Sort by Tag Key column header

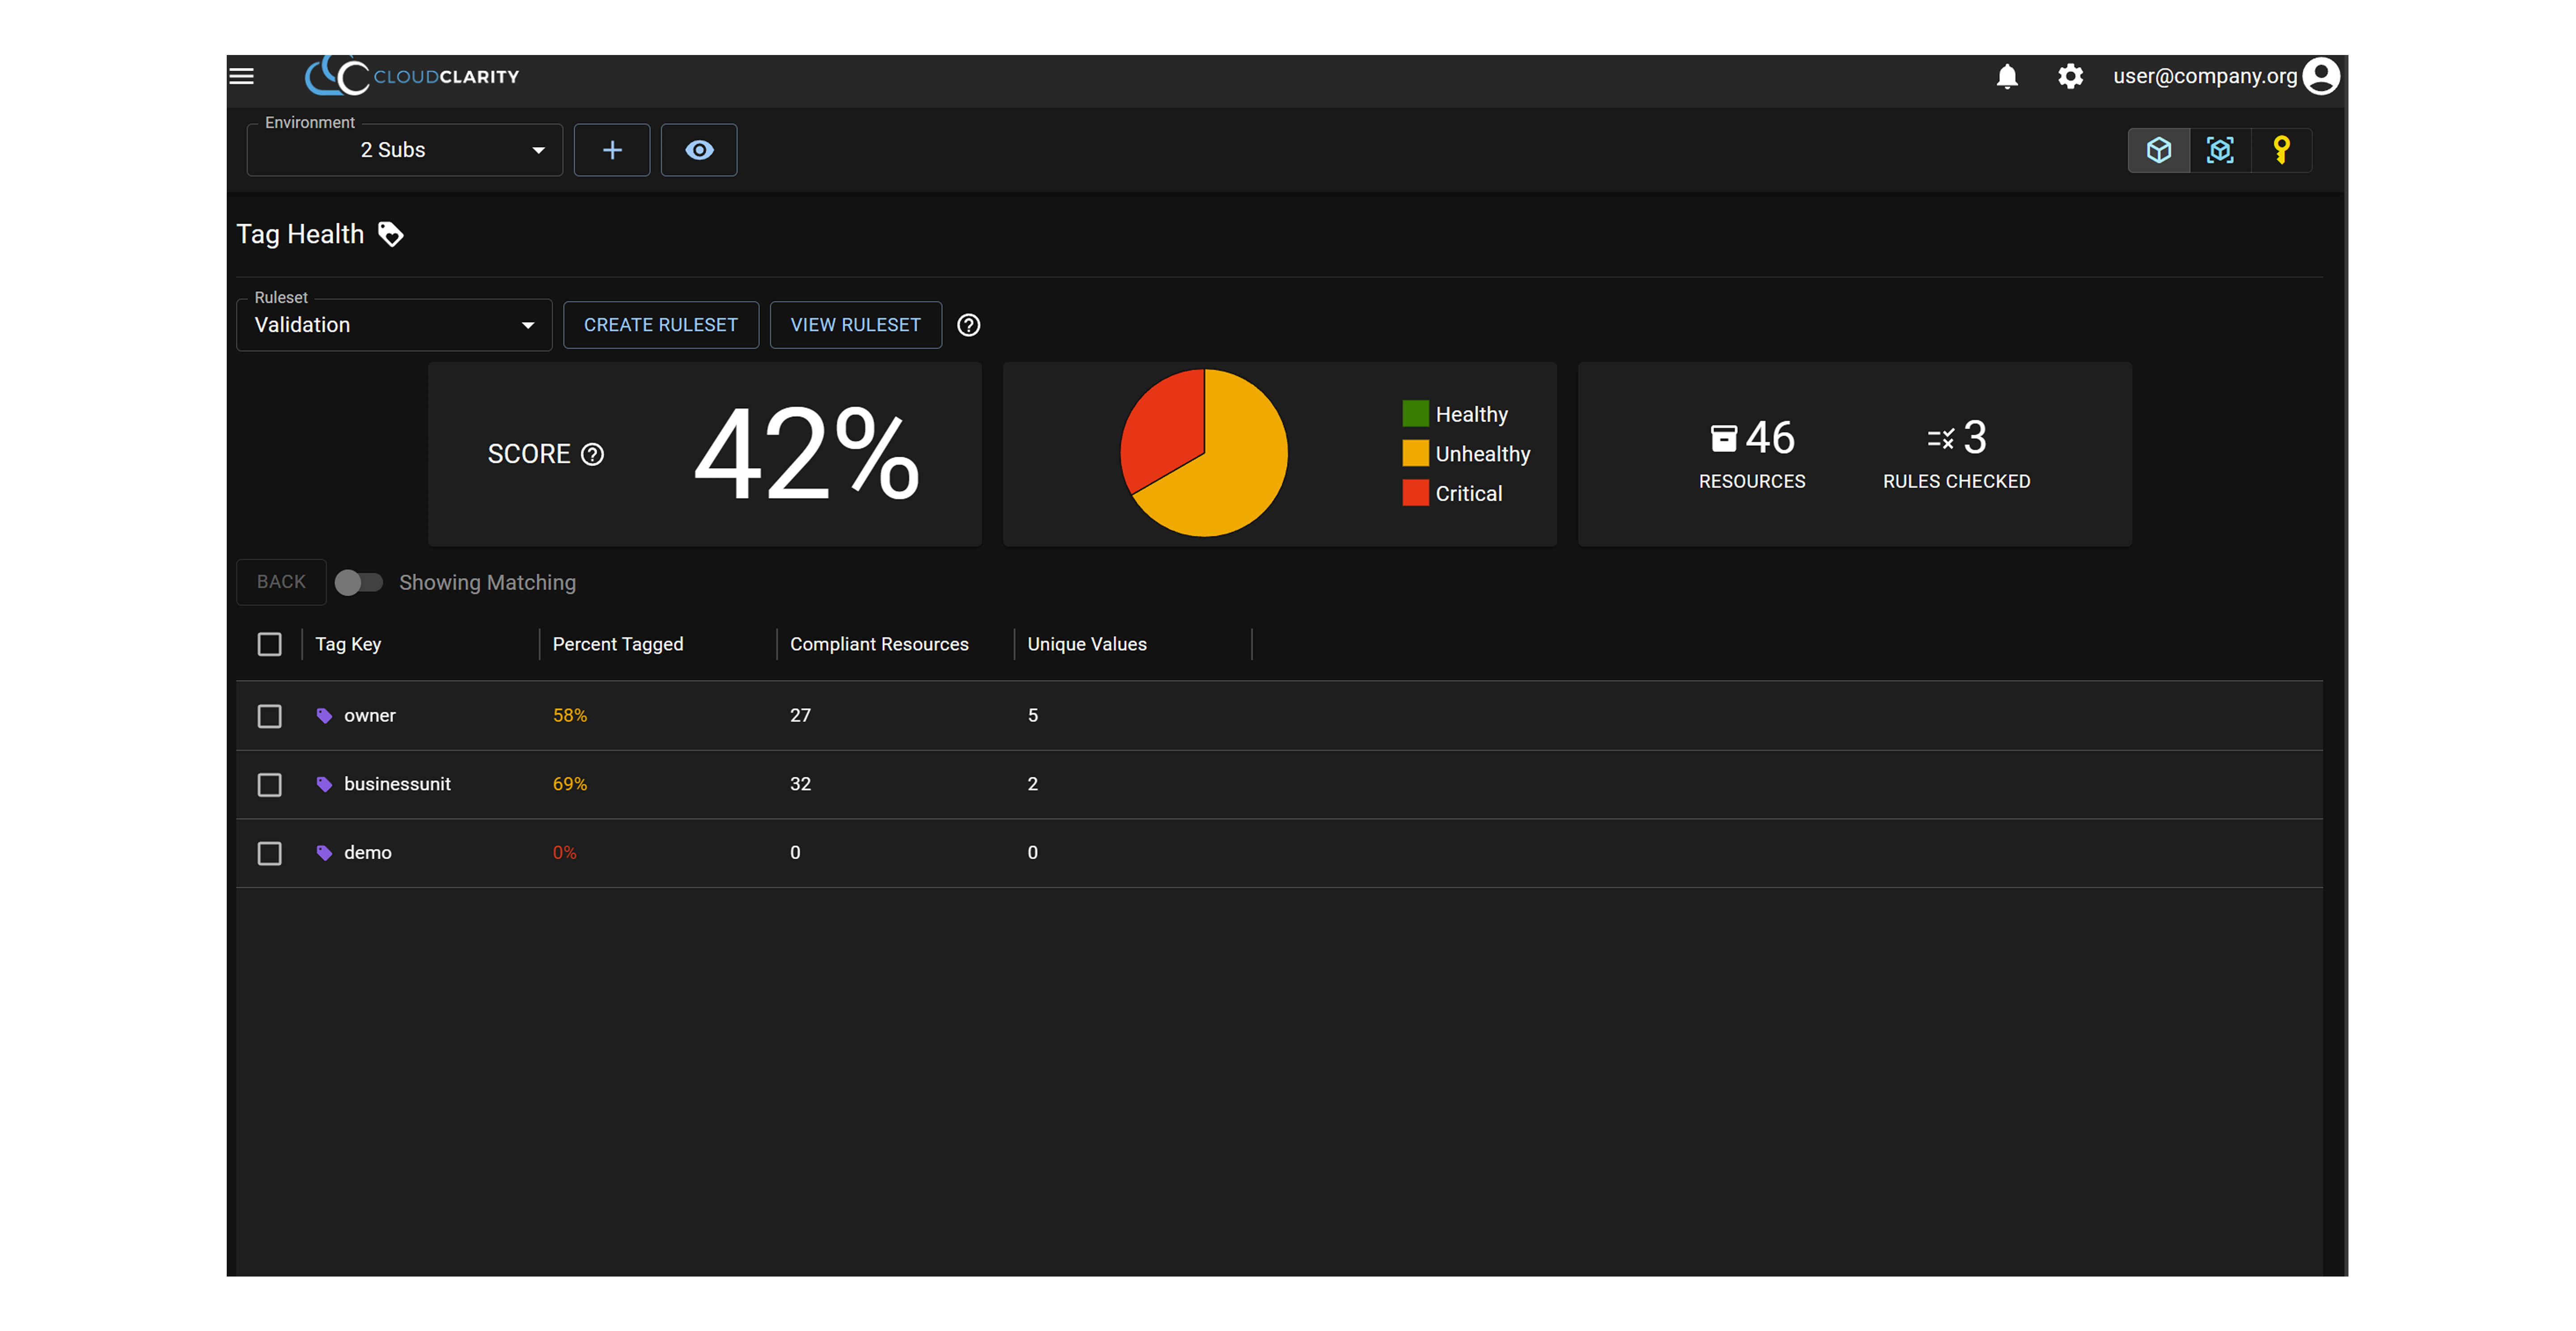pyautogui.click(x=348, y=644)
